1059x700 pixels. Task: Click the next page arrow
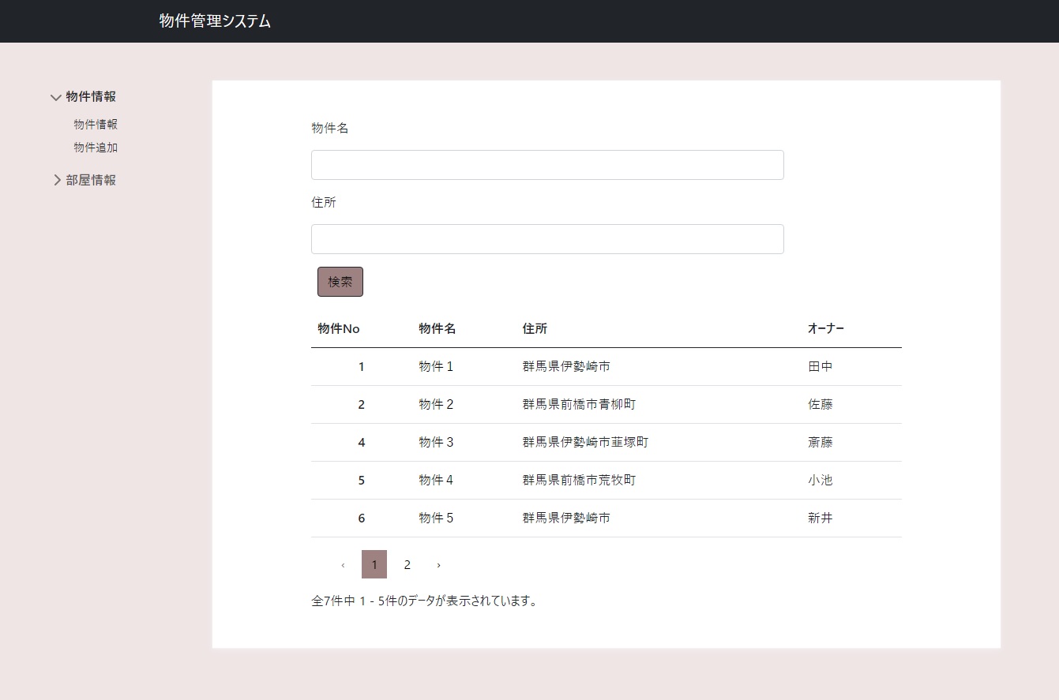[x=439, y=564]
